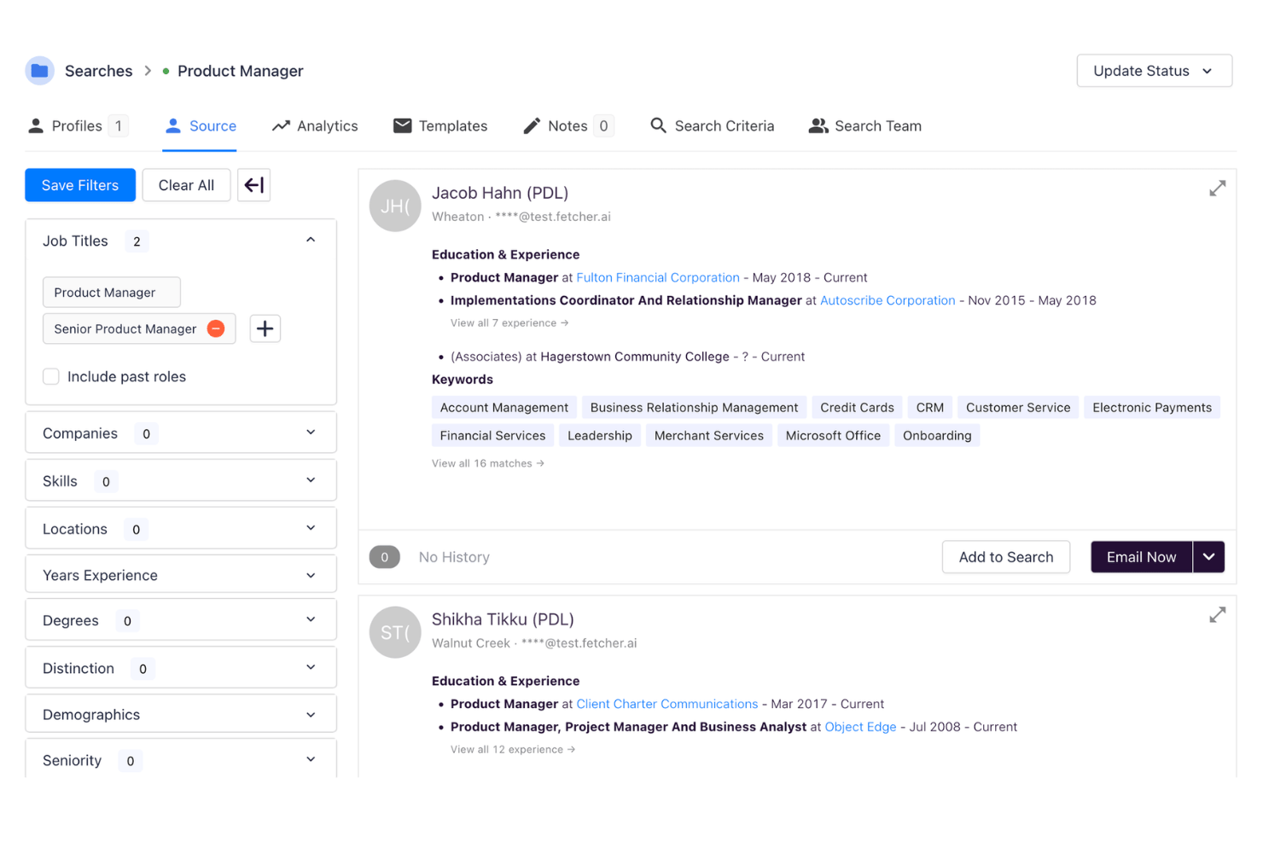This screenshot has height=842, width=1263.
Task: Click Add to Search for Jacob Hahn
Action: [x=1006, y=557]
